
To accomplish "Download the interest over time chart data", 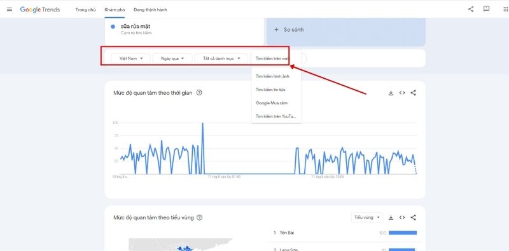I will [x=391, y=93].
